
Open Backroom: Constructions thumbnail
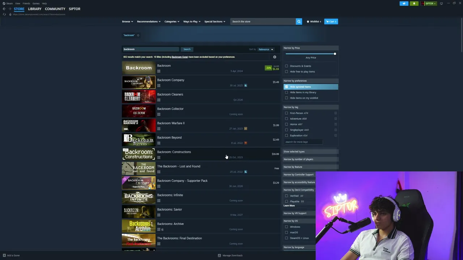(x=139, y=154)
